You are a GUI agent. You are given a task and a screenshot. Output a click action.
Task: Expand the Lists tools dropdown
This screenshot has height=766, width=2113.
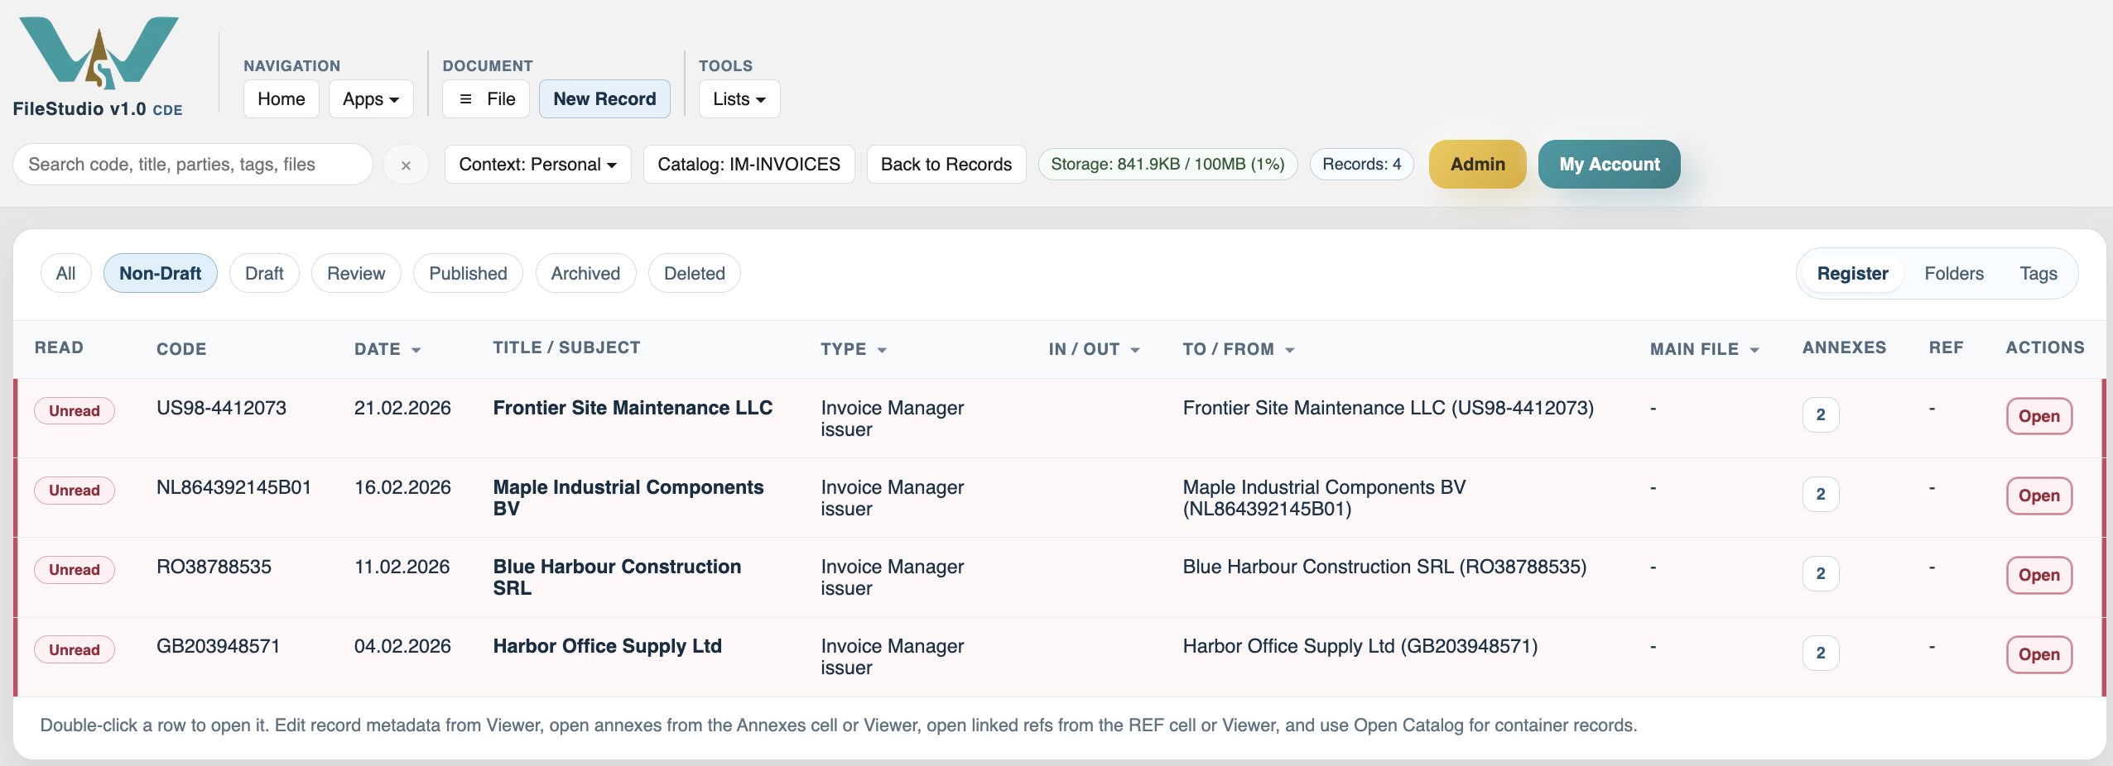click(739, 99)
